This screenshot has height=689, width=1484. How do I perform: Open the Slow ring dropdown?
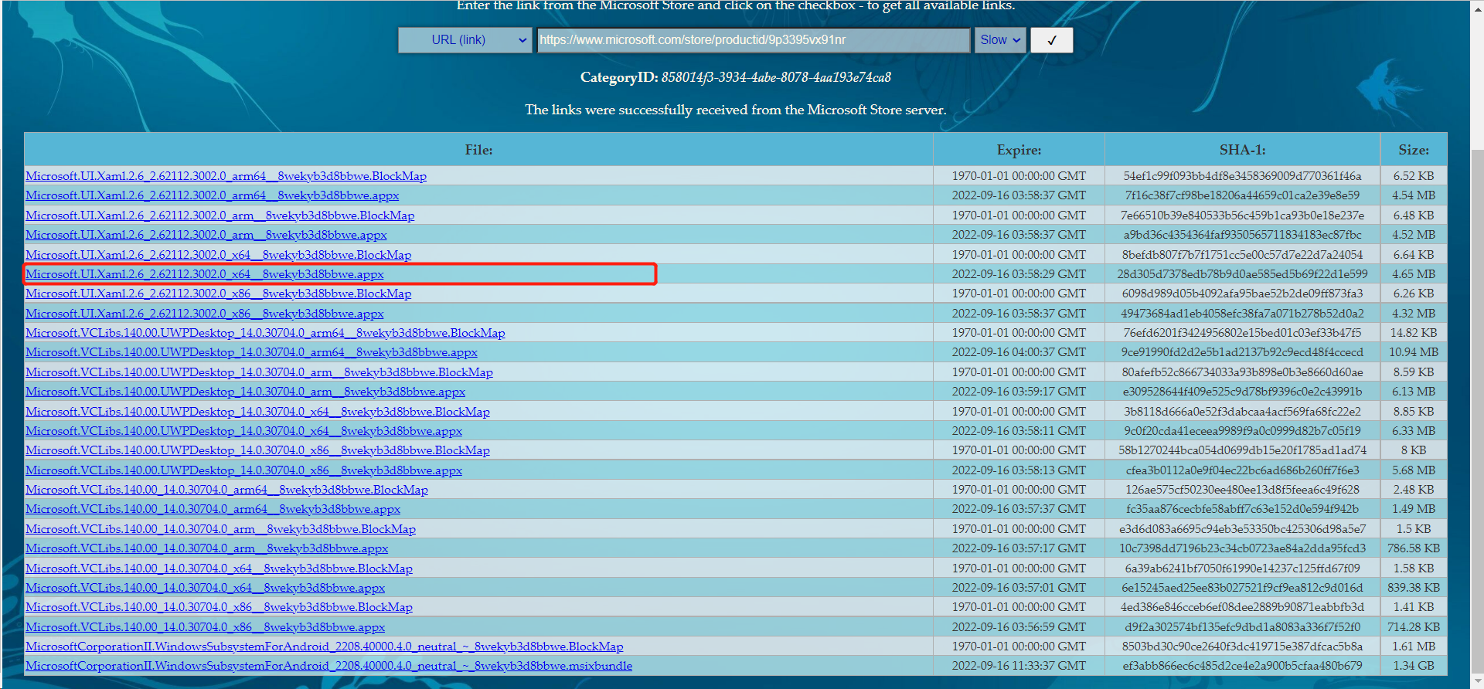click(1000, 40)
